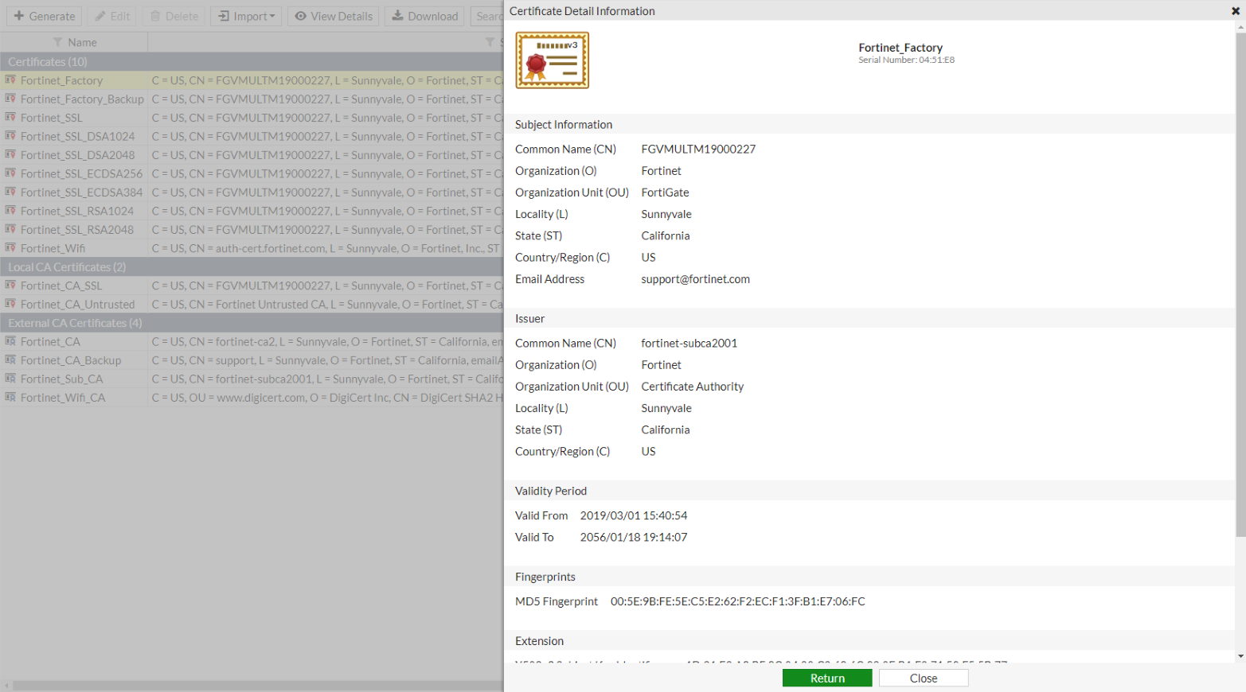Image resolution: width=1246 pixels, height=692 pixels.
Task: Select the Fortinet_SSL_ECDSA384 certificate row
Action: coord(252,192)
